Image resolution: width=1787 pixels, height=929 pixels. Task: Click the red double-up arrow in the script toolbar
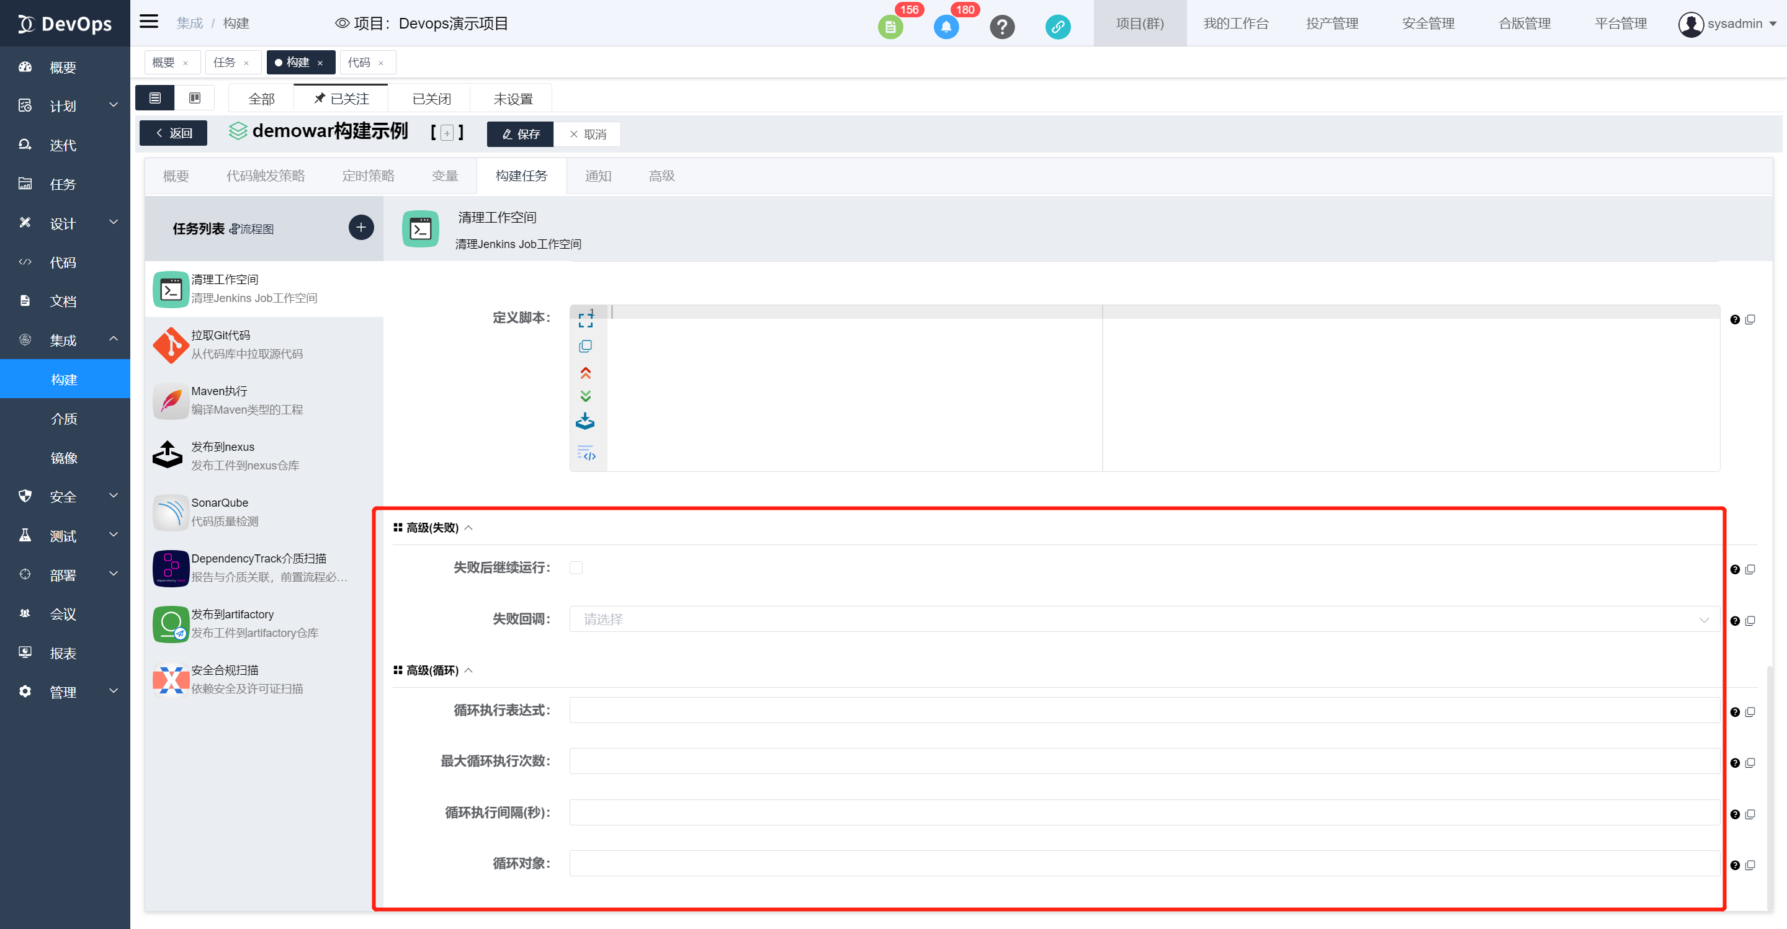coord(586,373)
